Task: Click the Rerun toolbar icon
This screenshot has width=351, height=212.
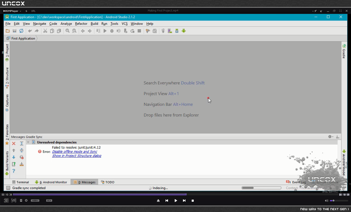Action: pos(132,31)
